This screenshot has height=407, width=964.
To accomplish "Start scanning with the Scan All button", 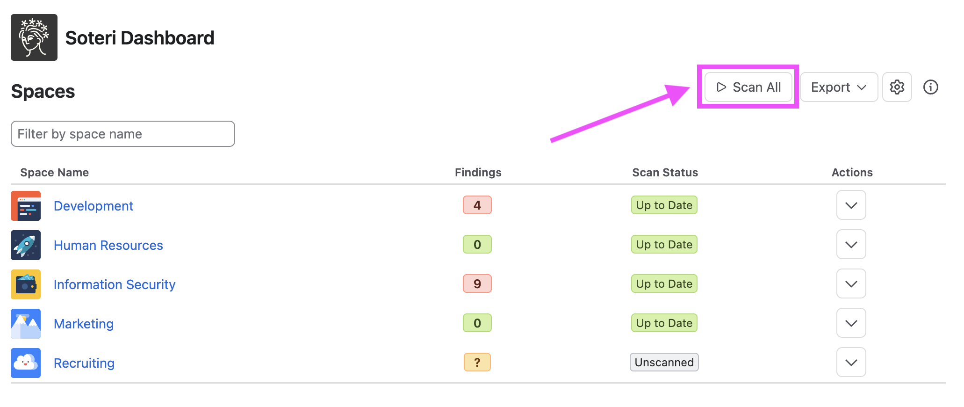I will [x=748, y=87].
